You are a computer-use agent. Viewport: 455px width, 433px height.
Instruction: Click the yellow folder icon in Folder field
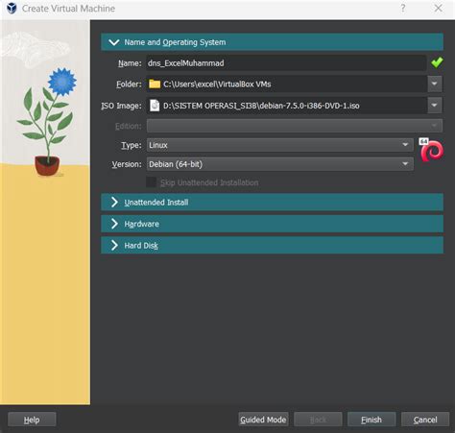155,84
